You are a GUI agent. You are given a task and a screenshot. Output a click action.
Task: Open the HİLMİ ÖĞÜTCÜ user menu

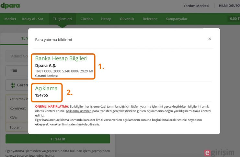tap(229, 5)
